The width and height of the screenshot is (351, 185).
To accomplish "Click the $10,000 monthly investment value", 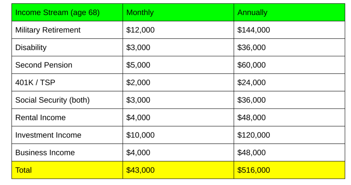I will point(141,135).
